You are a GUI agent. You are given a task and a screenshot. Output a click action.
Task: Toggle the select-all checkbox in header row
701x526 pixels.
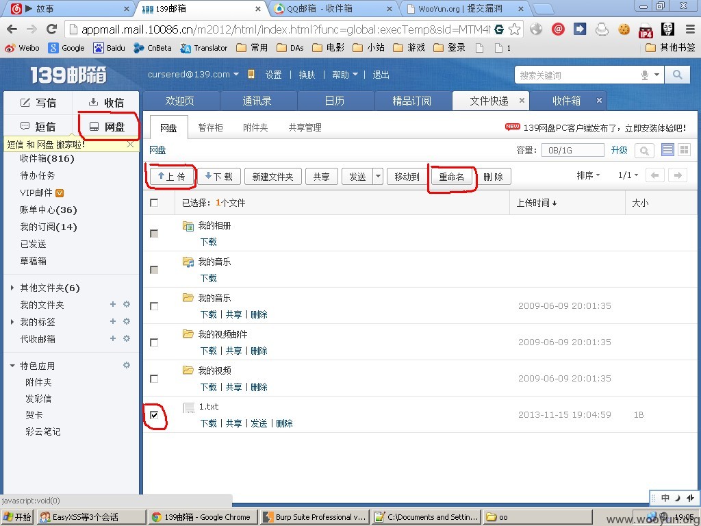[154, 203]
